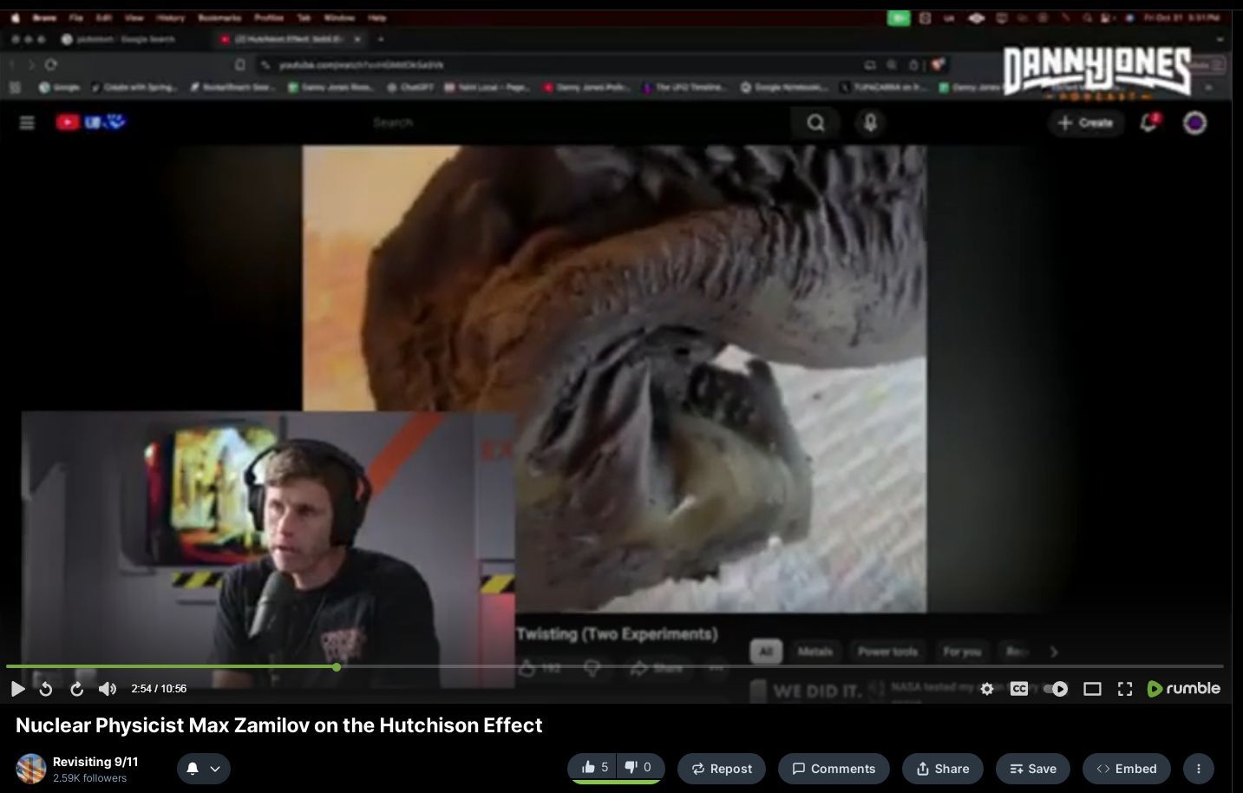
Task: Click the Rumble logo in the player bar
Action: [1183, 689]
